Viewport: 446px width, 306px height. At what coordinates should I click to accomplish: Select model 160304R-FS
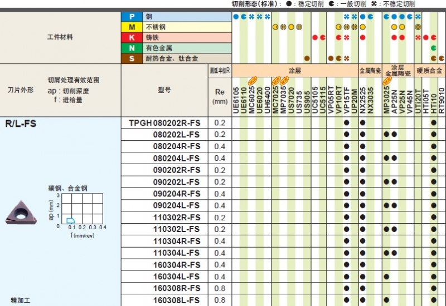(x=177, y=265)
